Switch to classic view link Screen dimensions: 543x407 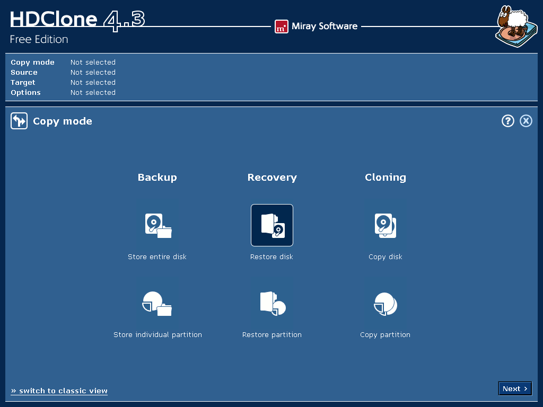click(59, 391)
